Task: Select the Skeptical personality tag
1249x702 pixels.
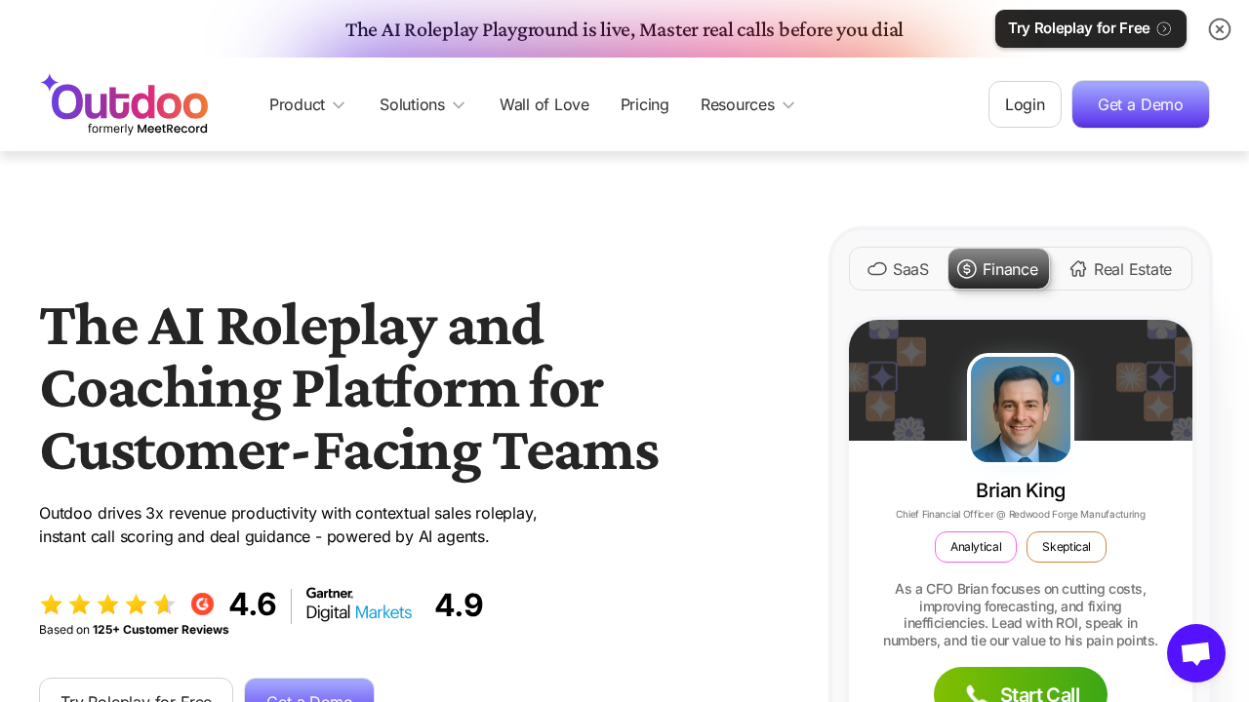Action: (1066, 547)
